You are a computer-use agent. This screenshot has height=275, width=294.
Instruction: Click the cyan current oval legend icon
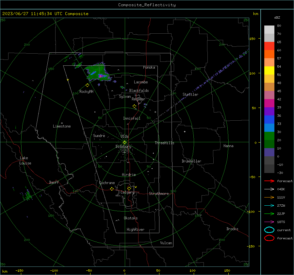[269, 230]
